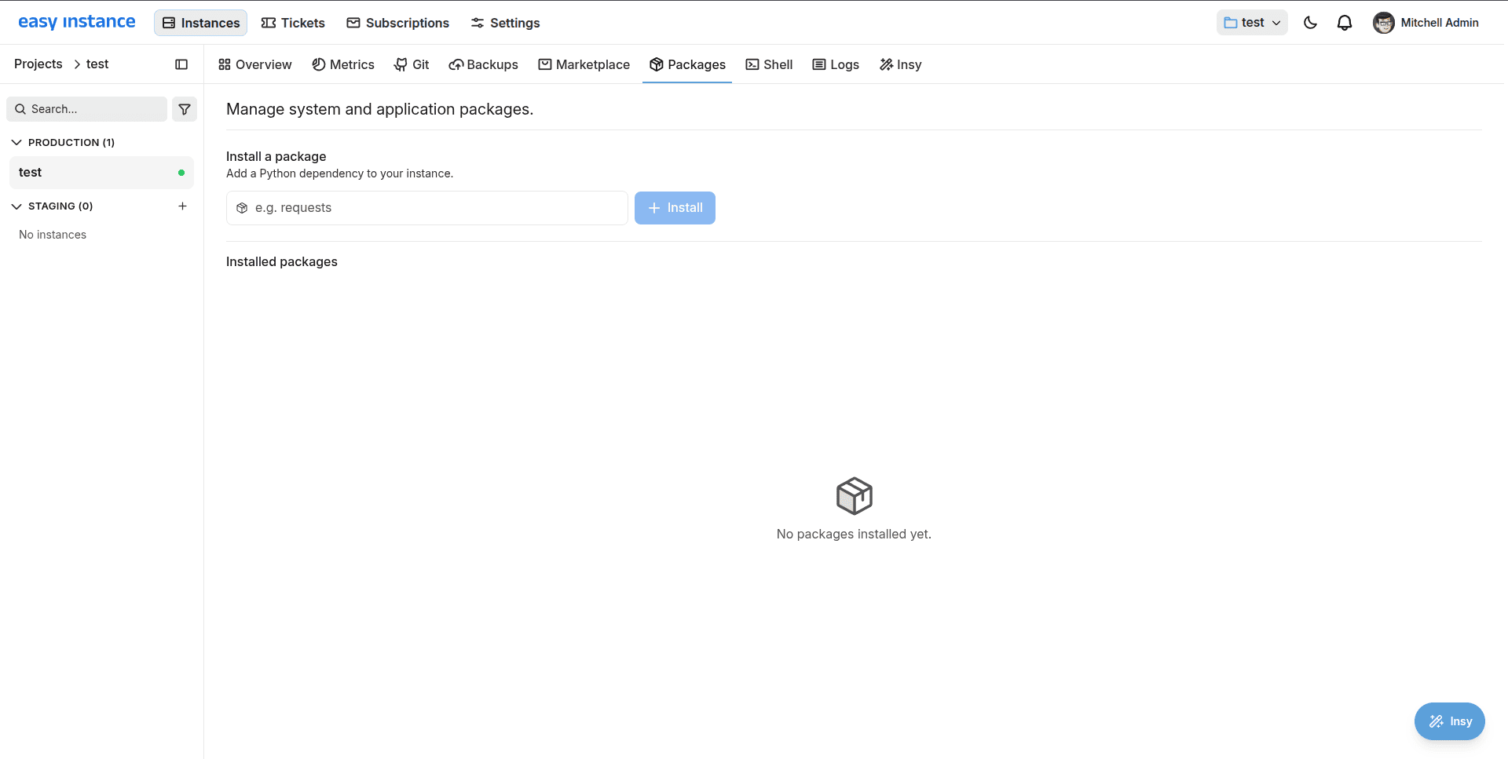Image resolution: width=1508 pixels, height=759 pixels.
Task: Click Projects breadcrumb link
Action: click(x=38, y=64)
